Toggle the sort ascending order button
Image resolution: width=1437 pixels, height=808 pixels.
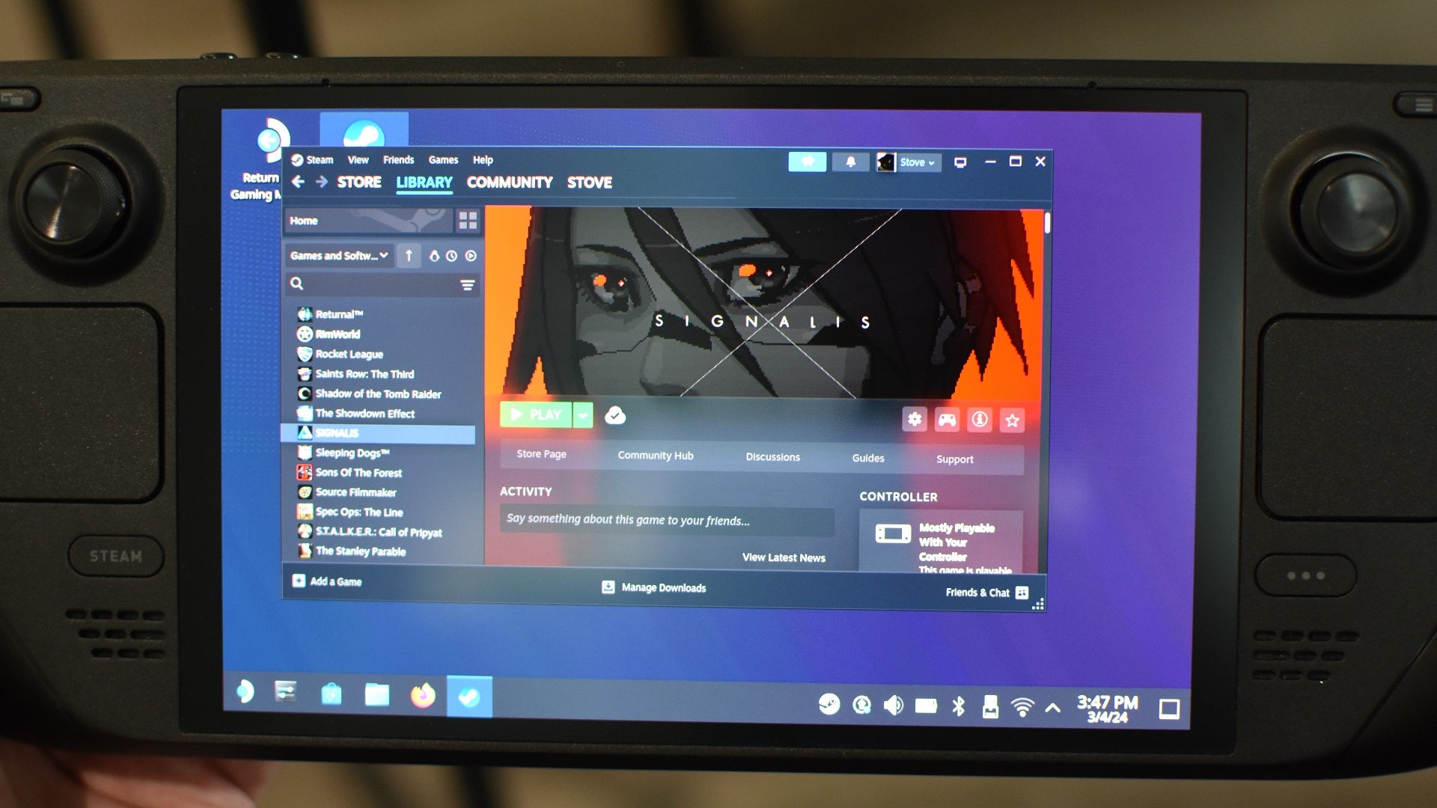point(411,256)
